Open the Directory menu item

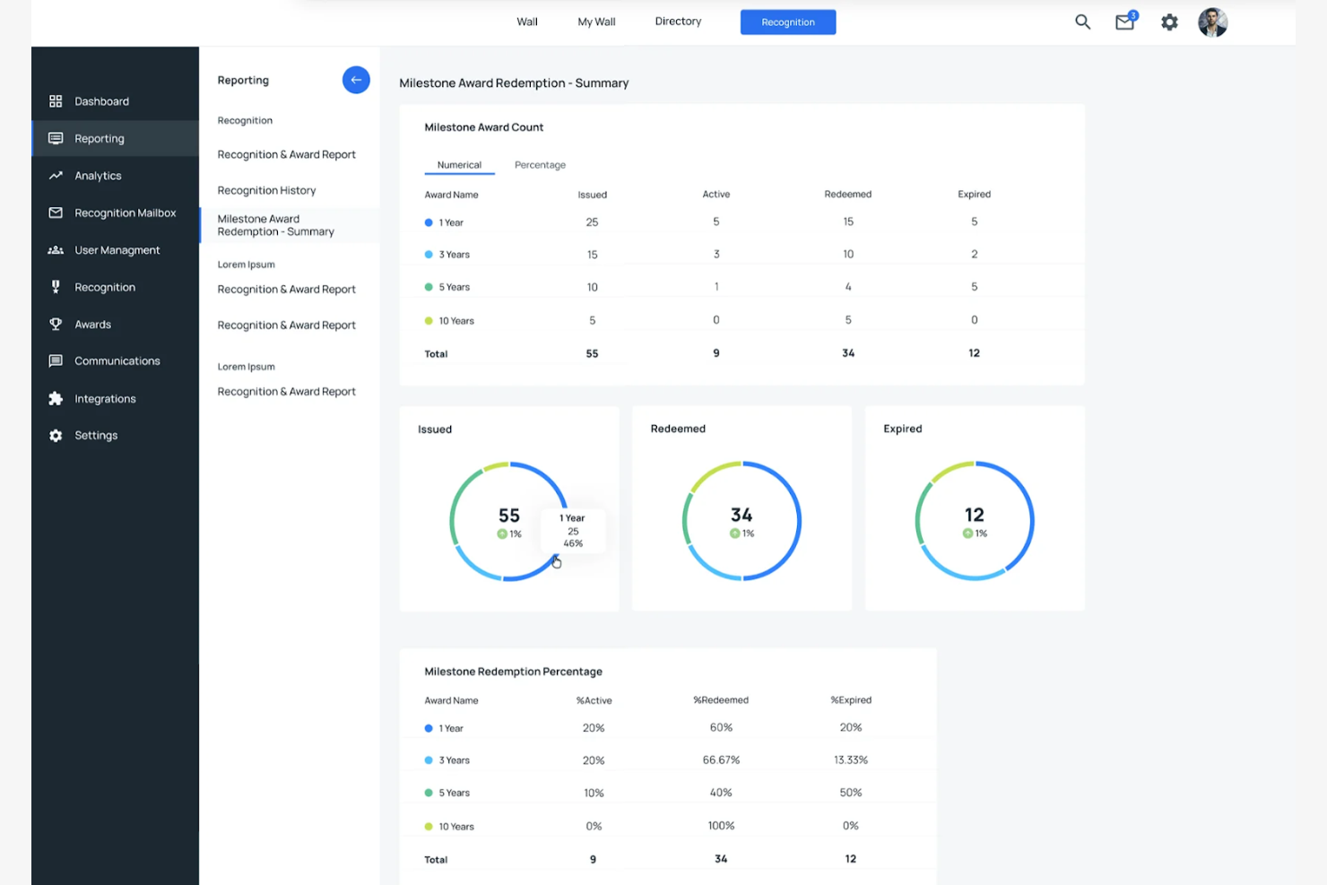pos(677,21)
